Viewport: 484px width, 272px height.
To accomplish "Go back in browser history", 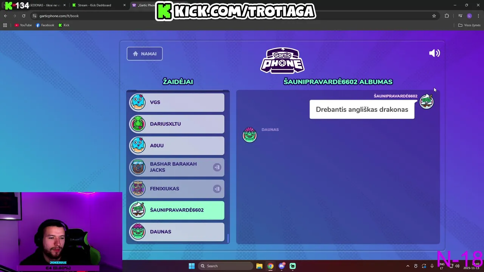I will (x=5, y=16).
